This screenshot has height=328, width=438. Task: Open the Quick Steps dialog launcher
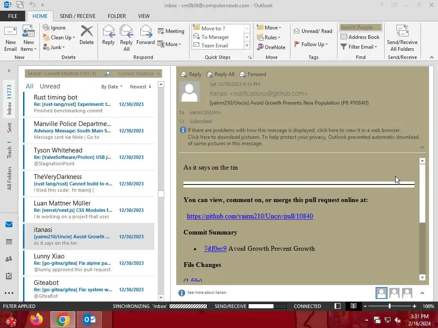(250, 58)
